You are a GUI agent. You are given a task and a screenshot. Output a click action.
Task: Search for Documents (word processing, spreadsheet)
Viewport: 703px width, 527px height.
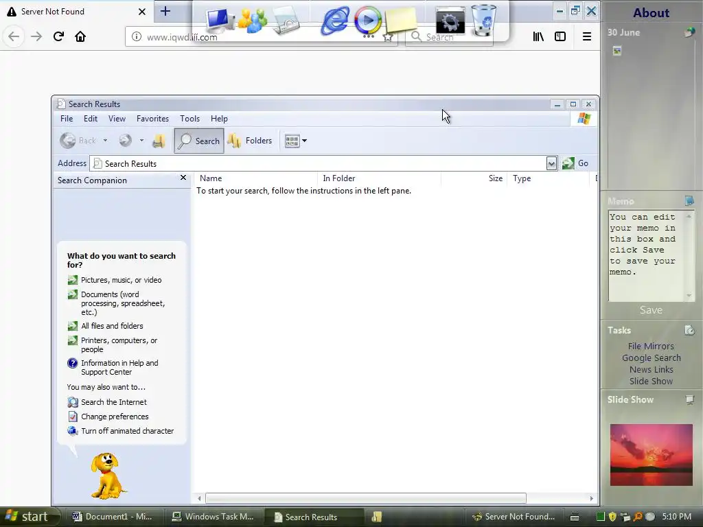pos(123,303)
